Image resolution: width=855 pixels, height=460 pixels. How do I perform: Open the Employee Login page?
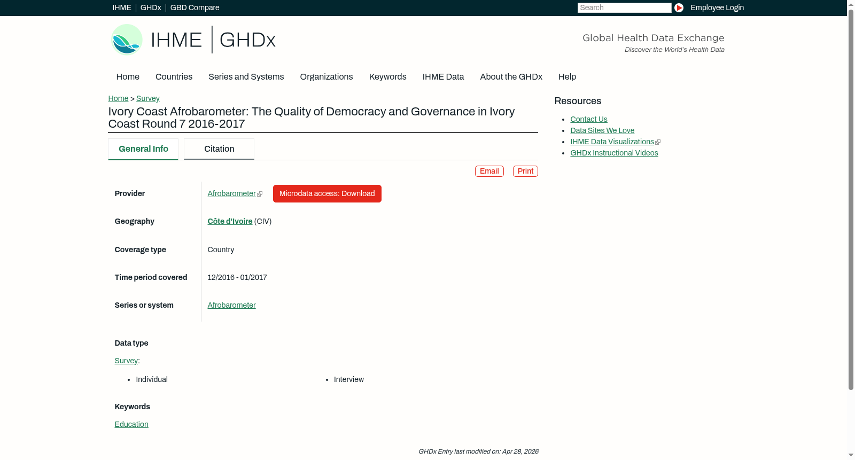pos(717,7)
